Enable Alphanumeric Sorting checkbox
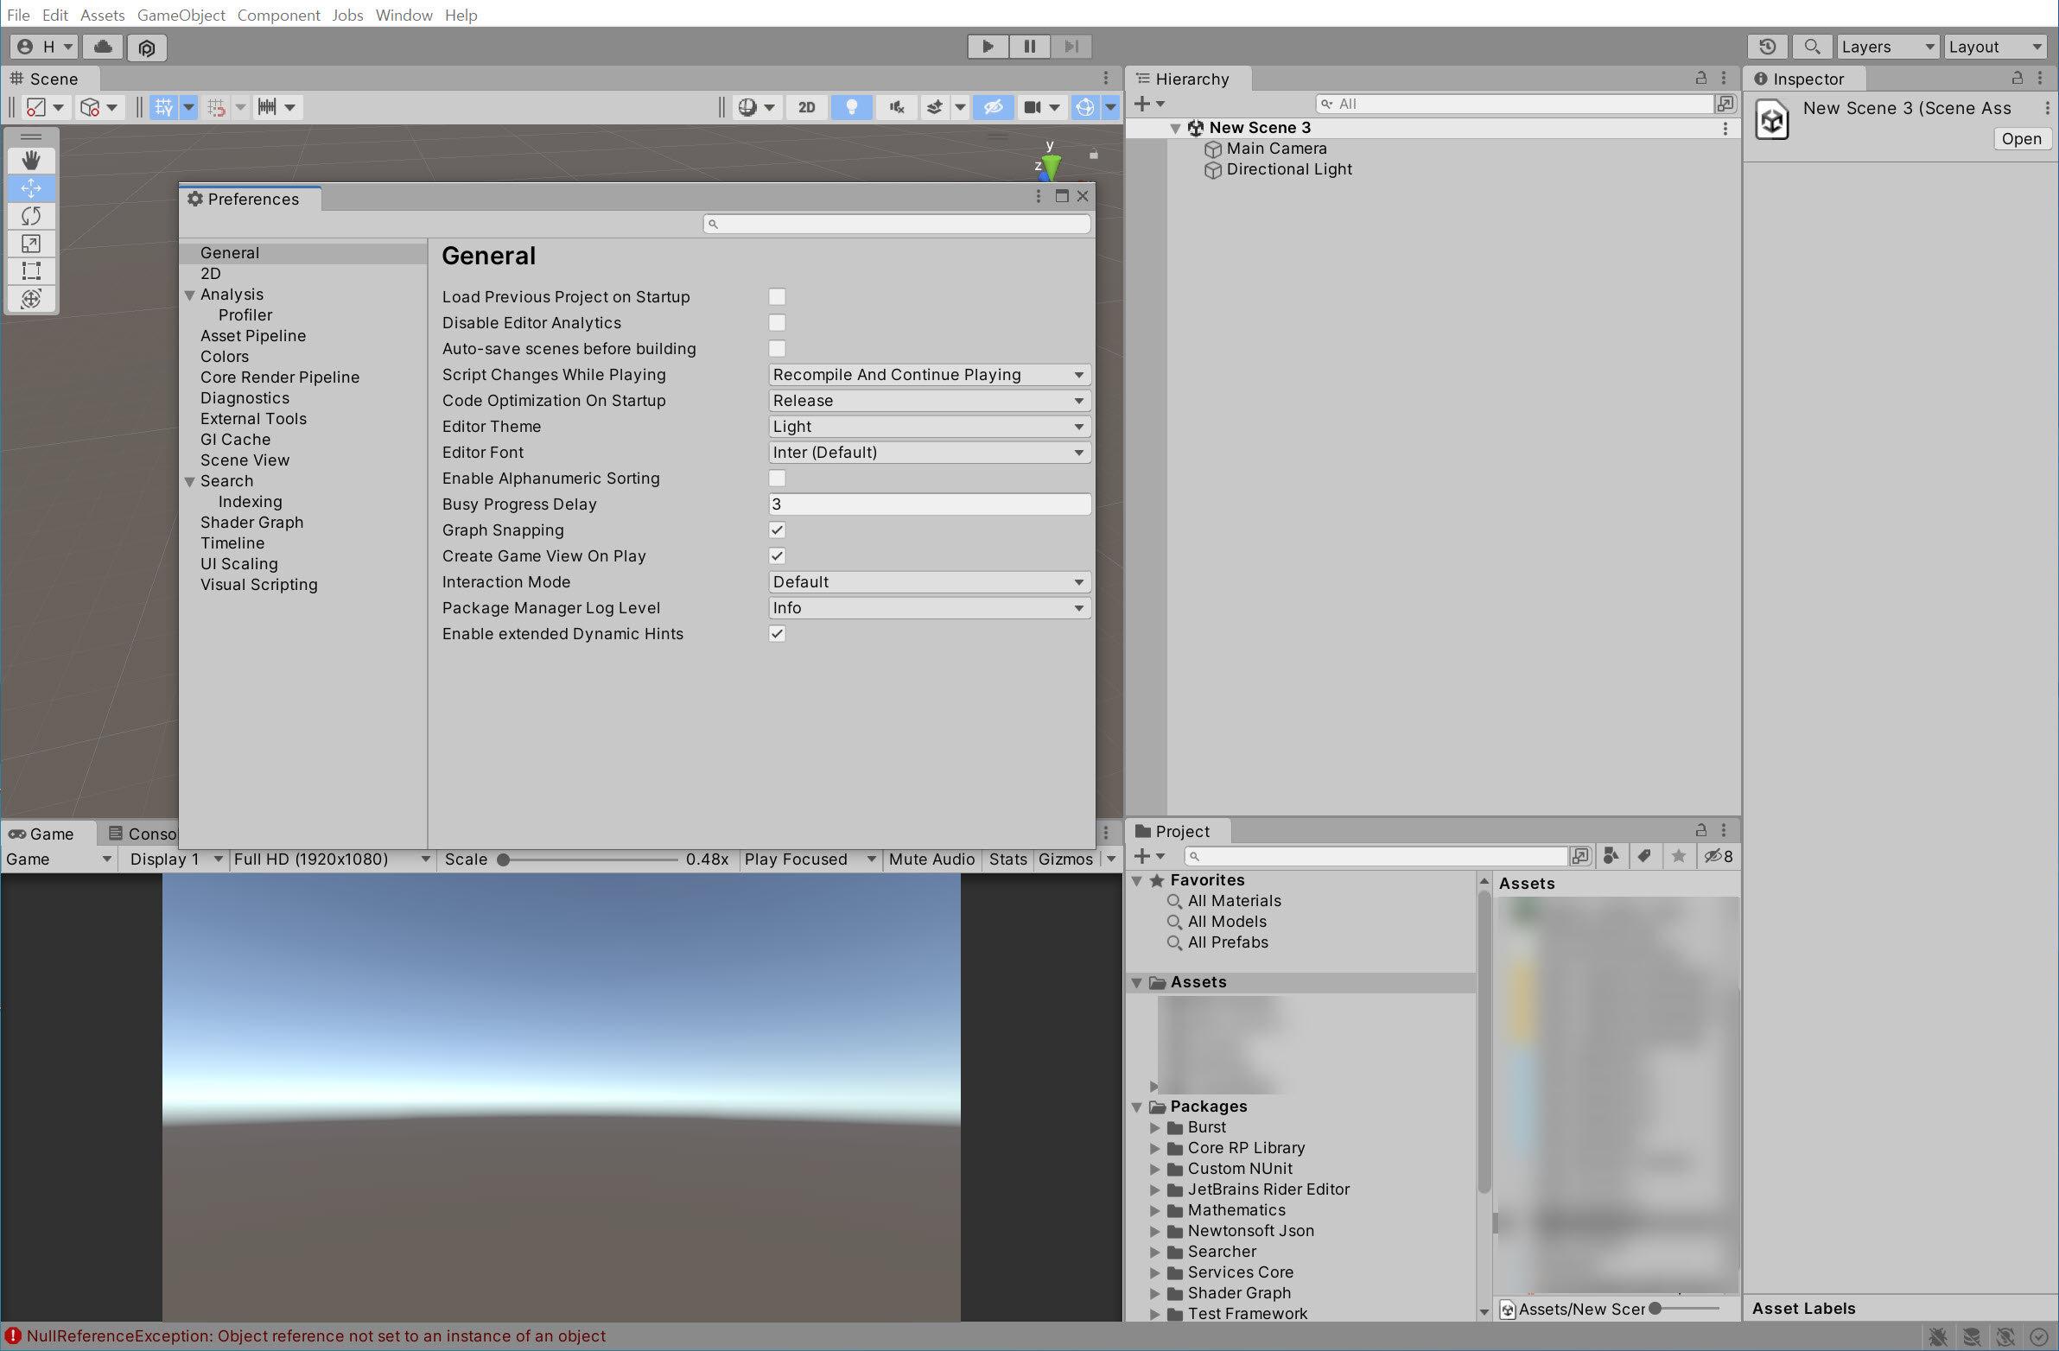2059x1351 pixels. pyautogui.click(x=777, y=479)
